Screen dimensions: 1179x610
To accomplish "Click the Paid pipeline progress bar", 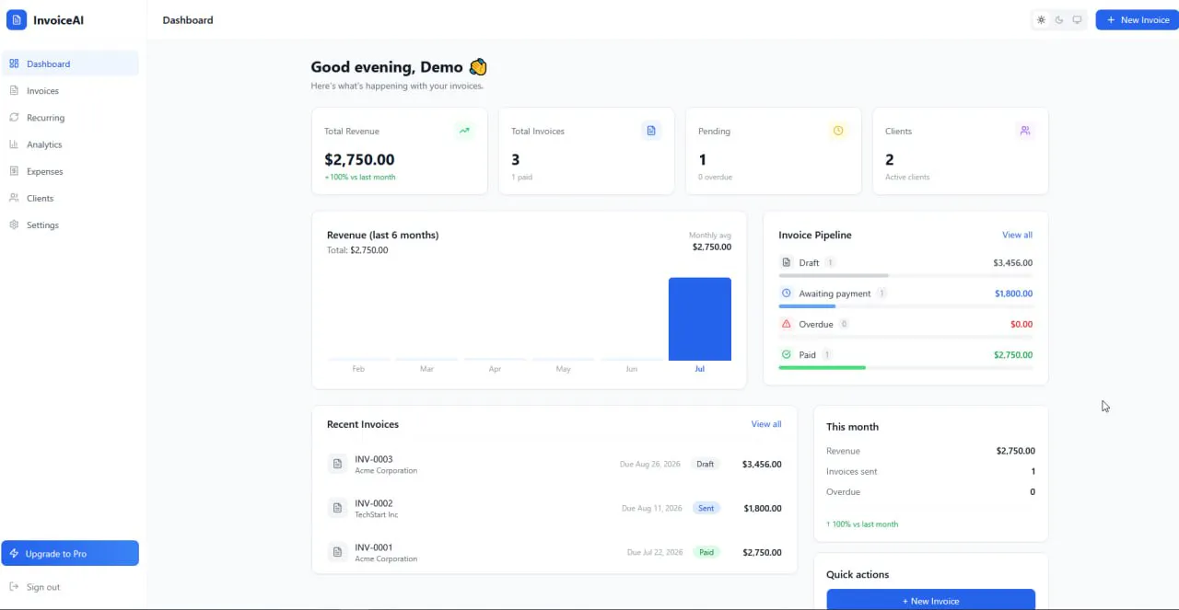I will pos(905,367).
